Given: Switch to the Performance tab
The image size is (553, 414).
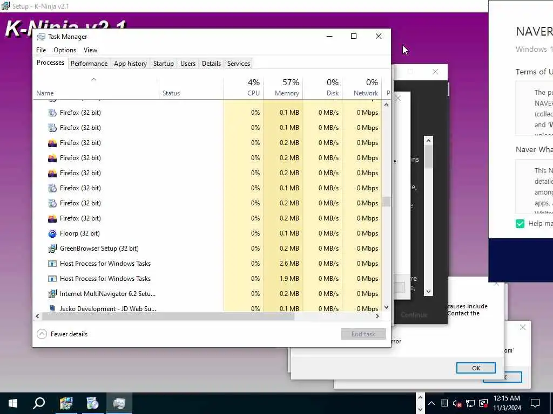Looking at the screenshot, I should coord(89,64).
